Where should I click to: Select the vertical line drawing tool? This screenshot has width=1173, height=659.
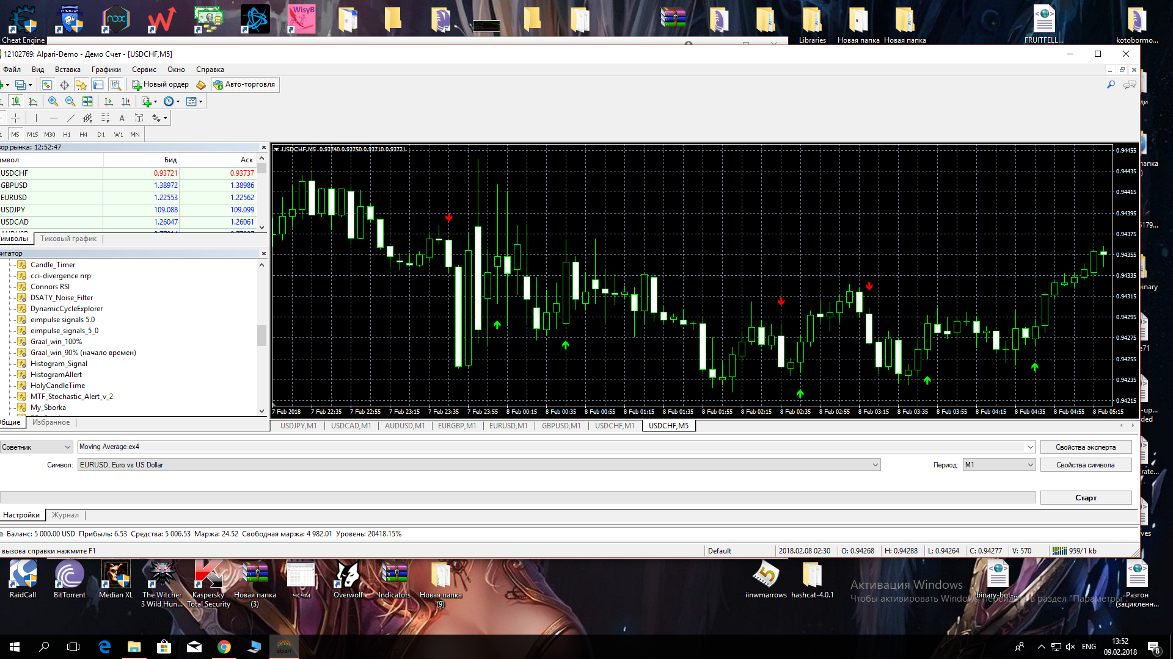(36, 118)
